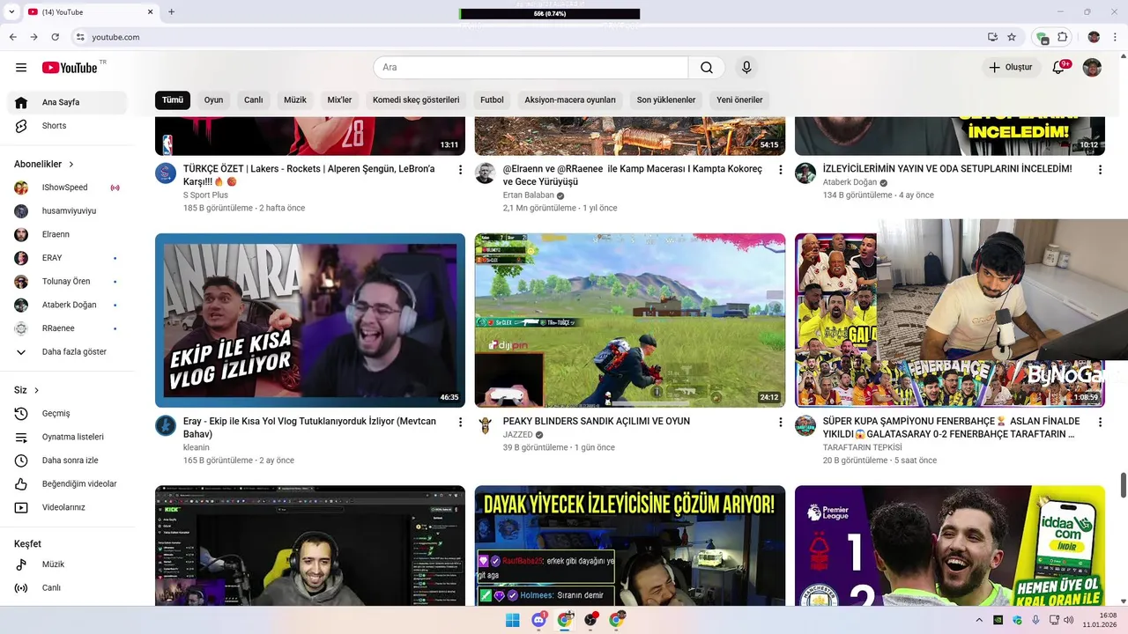Open the account avatar menu

tap(1092, 68)
